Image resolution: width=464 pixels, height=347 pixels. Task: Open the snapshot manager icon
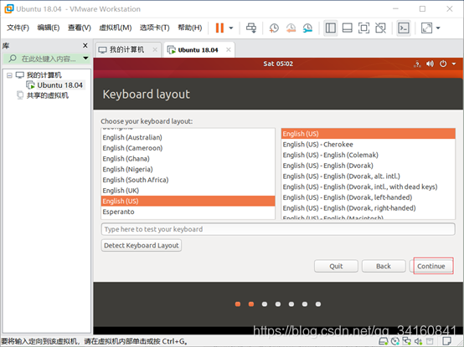[307, 28]
